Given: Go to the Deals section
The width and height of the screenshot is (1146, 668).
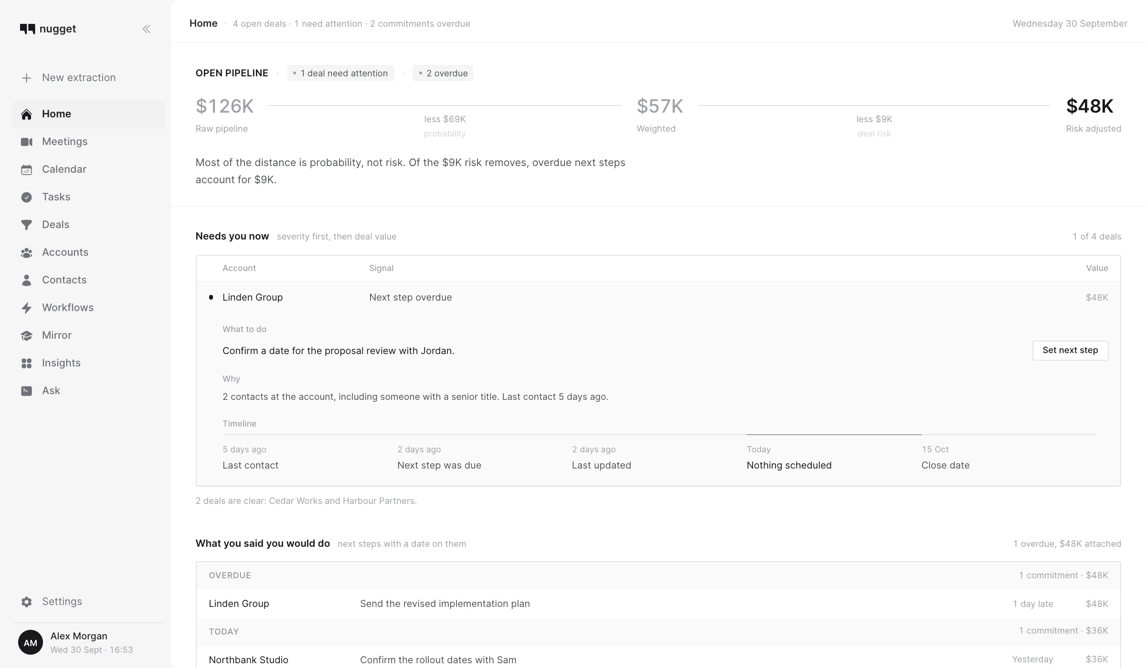Looking at the screenshot, I should 89,225.
